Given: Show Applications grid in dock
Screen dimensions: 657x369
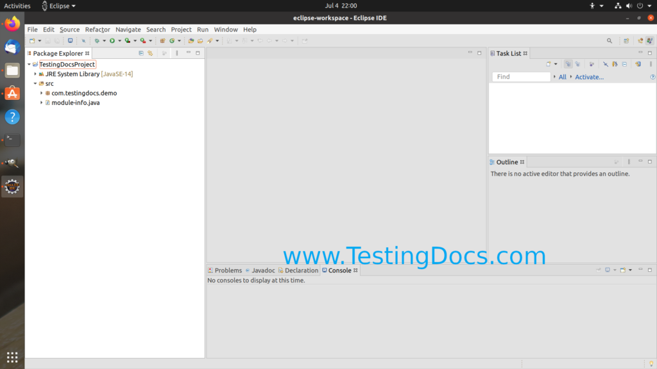Looking at the screenshot, I should coord(12,357).
